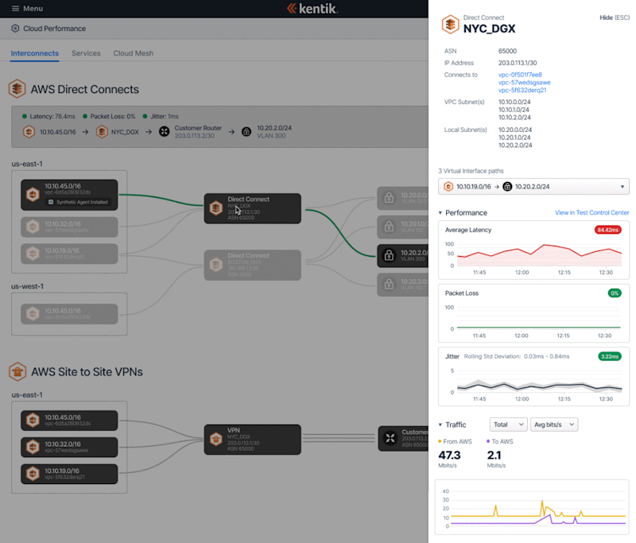Click the Customer Router 203.0.113.2/30 label
Image resolution: width=636 pixels, height=543 pixels.
point(198,132)
